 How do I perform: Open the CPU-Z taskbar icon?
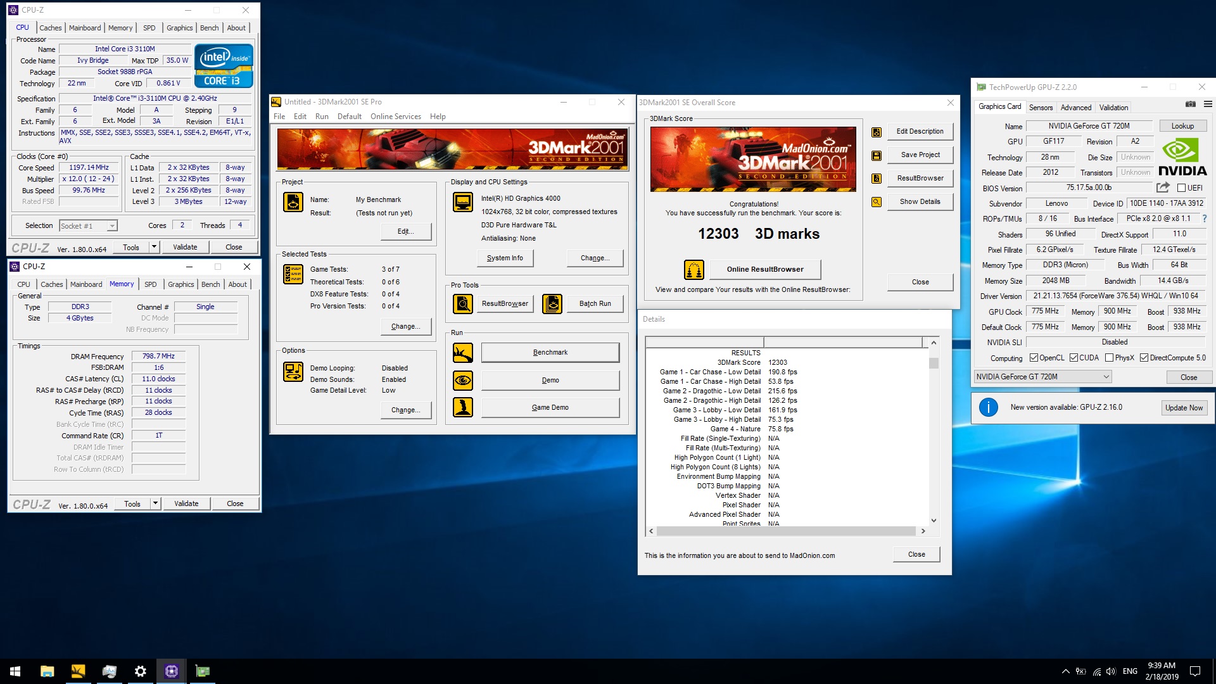coord(171,671)
